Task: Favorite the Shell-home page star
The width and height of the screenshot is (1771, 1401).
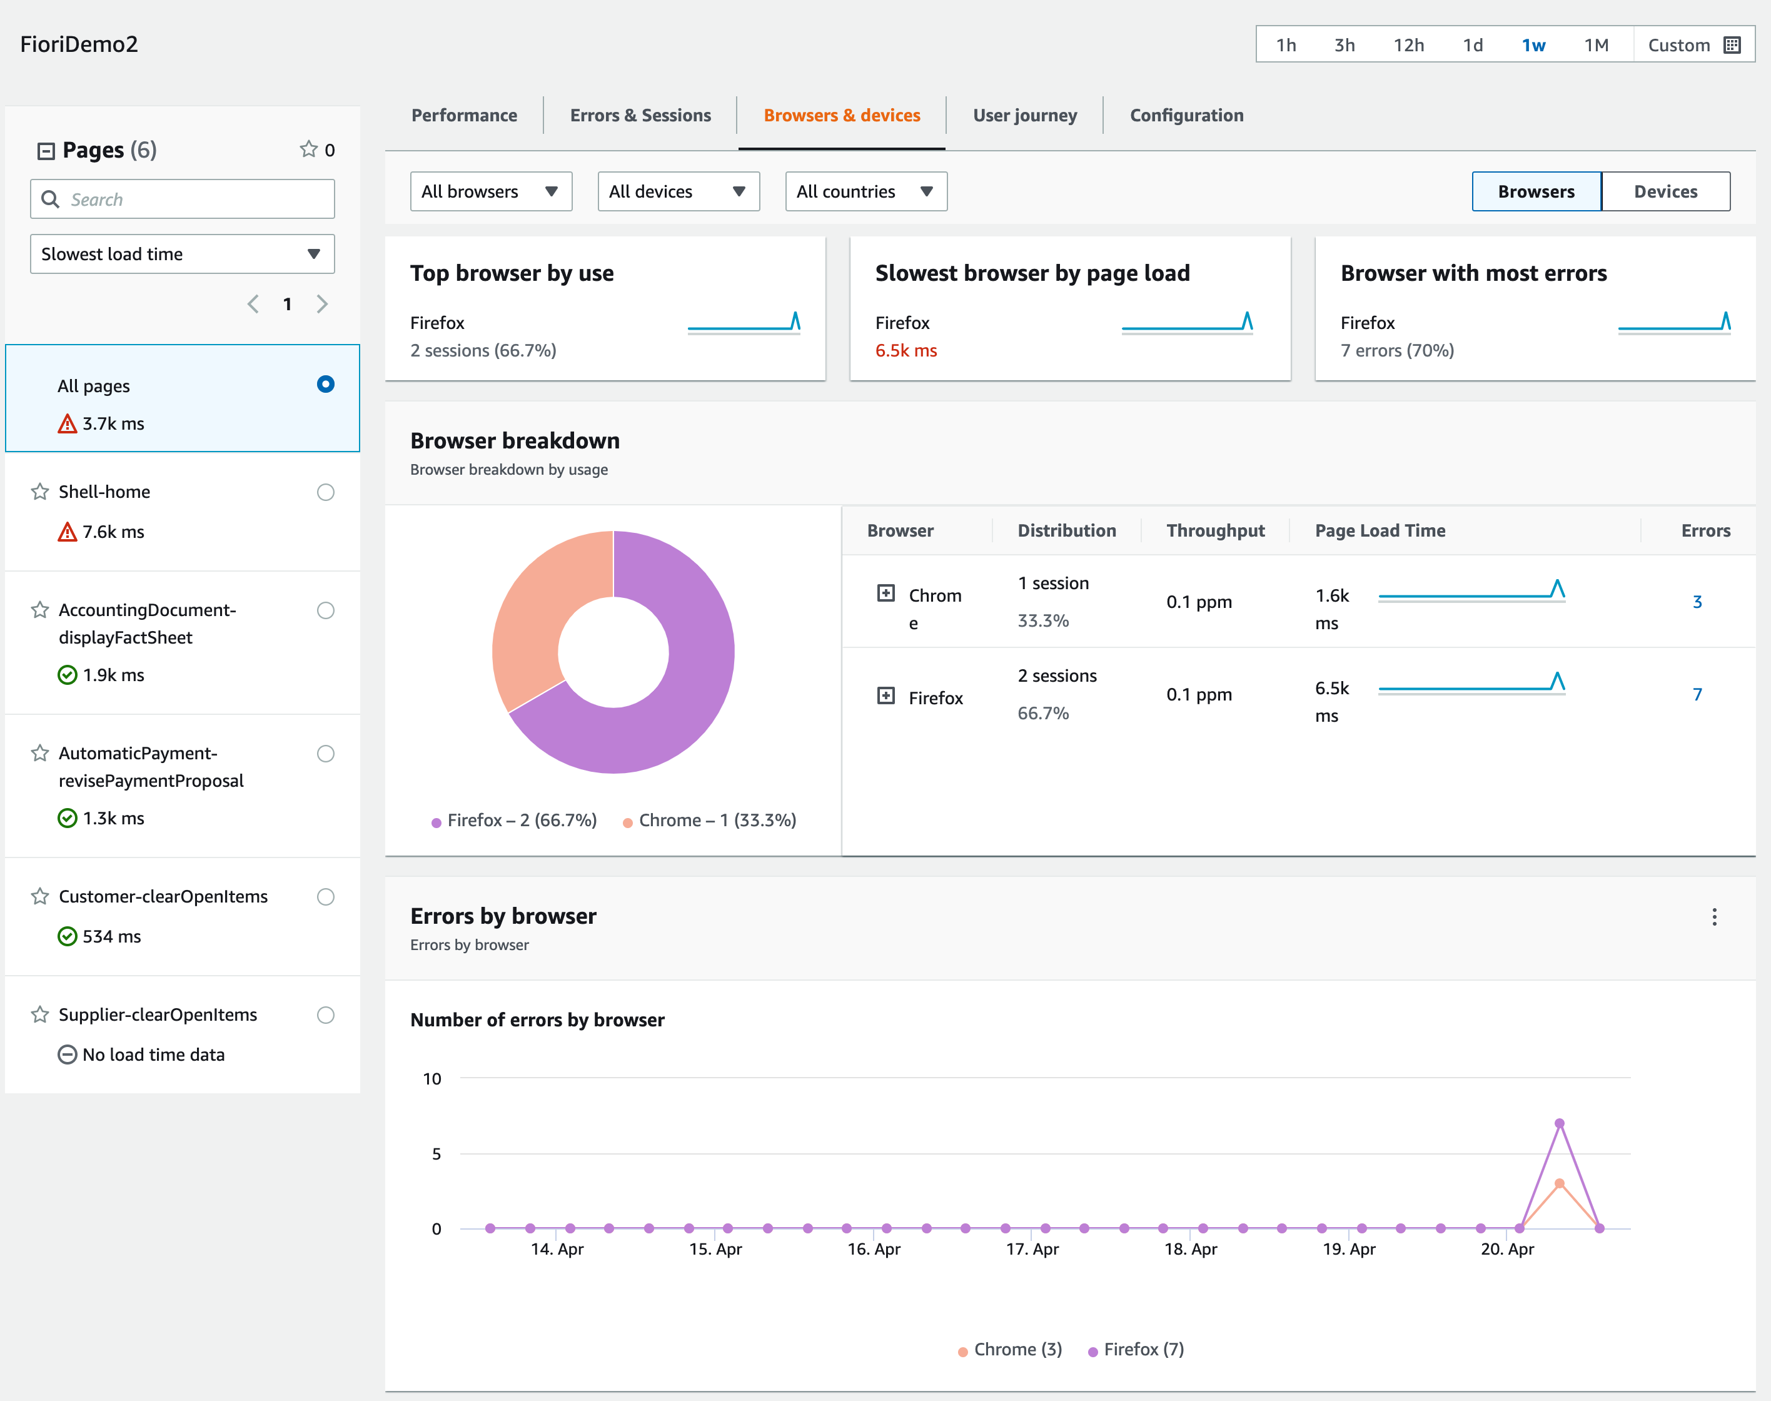Action: point(39,492)
